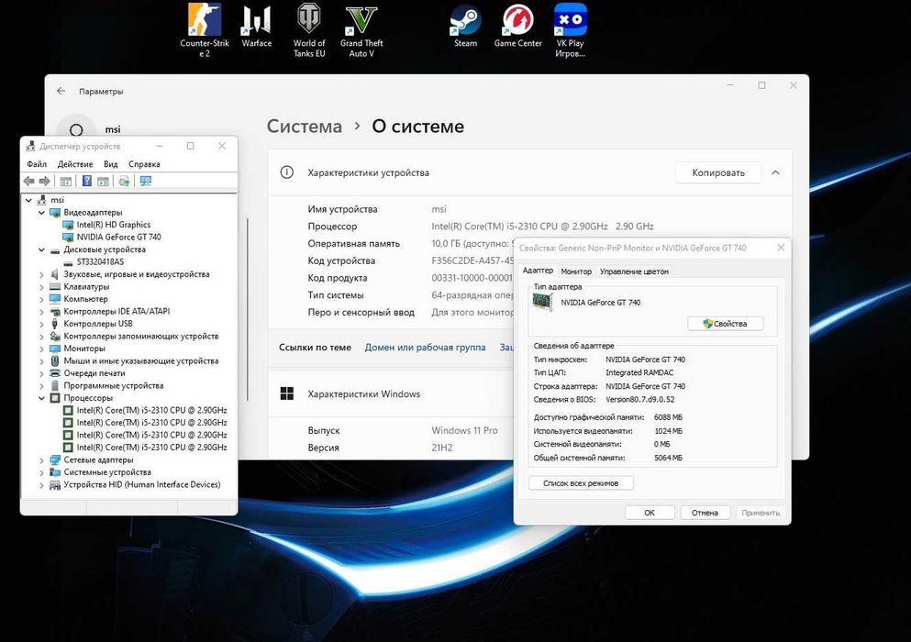This screenshot has width=911, height=642.
Task: Expand the Компьютер category
Action: [42, 299]
